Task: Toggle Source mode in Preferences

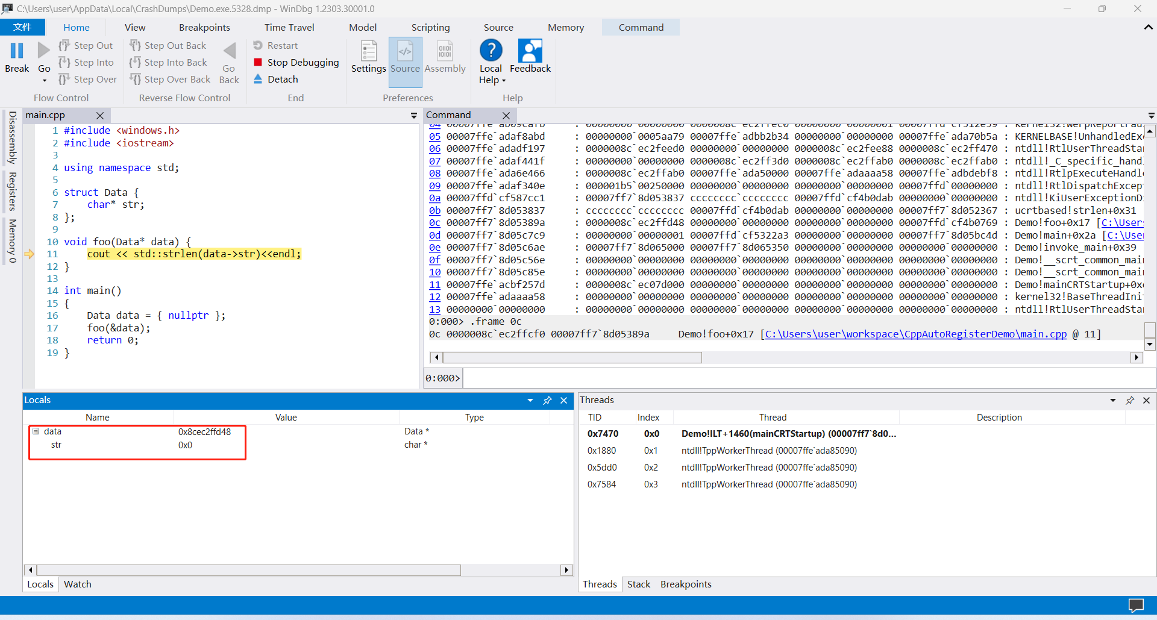Action: pyautogui.click(x=405, y=52)
